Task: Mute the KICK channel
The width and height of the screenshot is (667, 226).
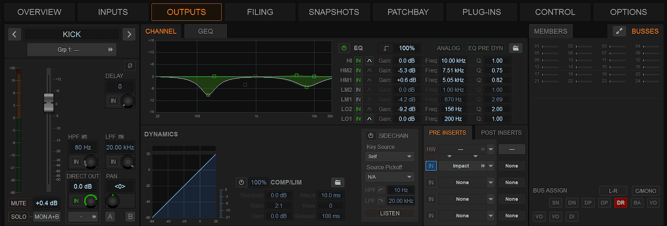Action: [x=19, y=203]
